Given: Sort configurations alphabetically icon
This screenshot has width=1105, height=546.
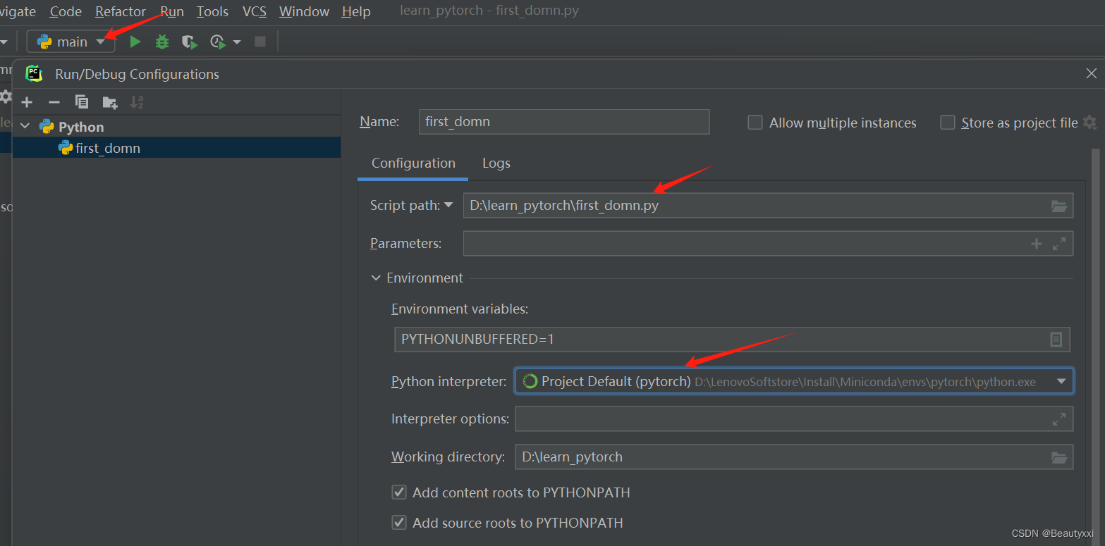Looking at the screenshot, I should click(137, 103).
